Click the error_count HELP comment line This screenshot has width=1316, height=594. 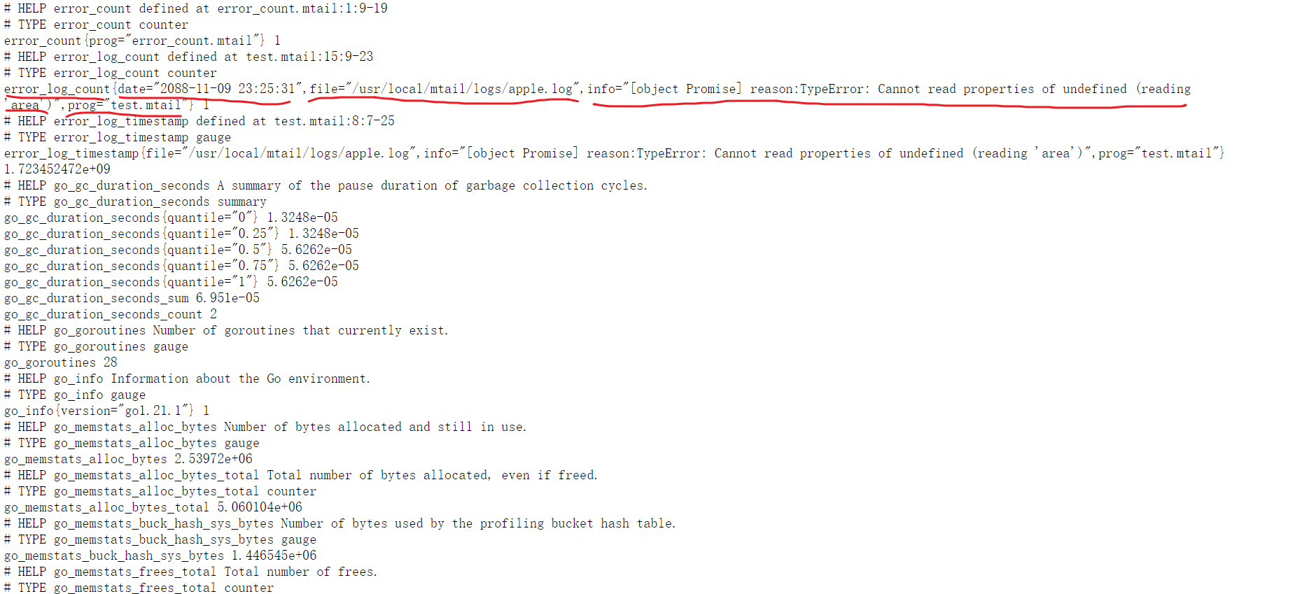click(196, 8)
